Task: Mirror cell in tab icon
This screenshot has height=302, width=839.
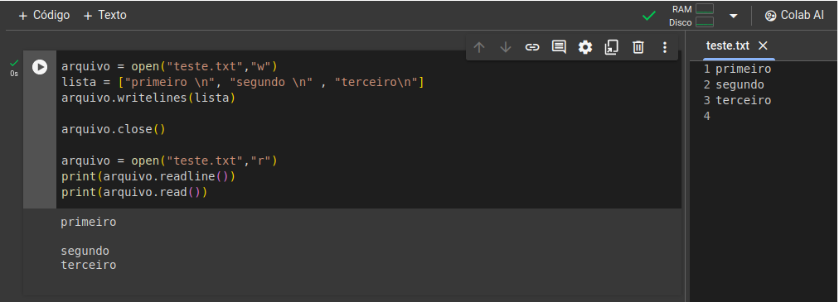Action: pyautogui.click(x=611, y=47)
